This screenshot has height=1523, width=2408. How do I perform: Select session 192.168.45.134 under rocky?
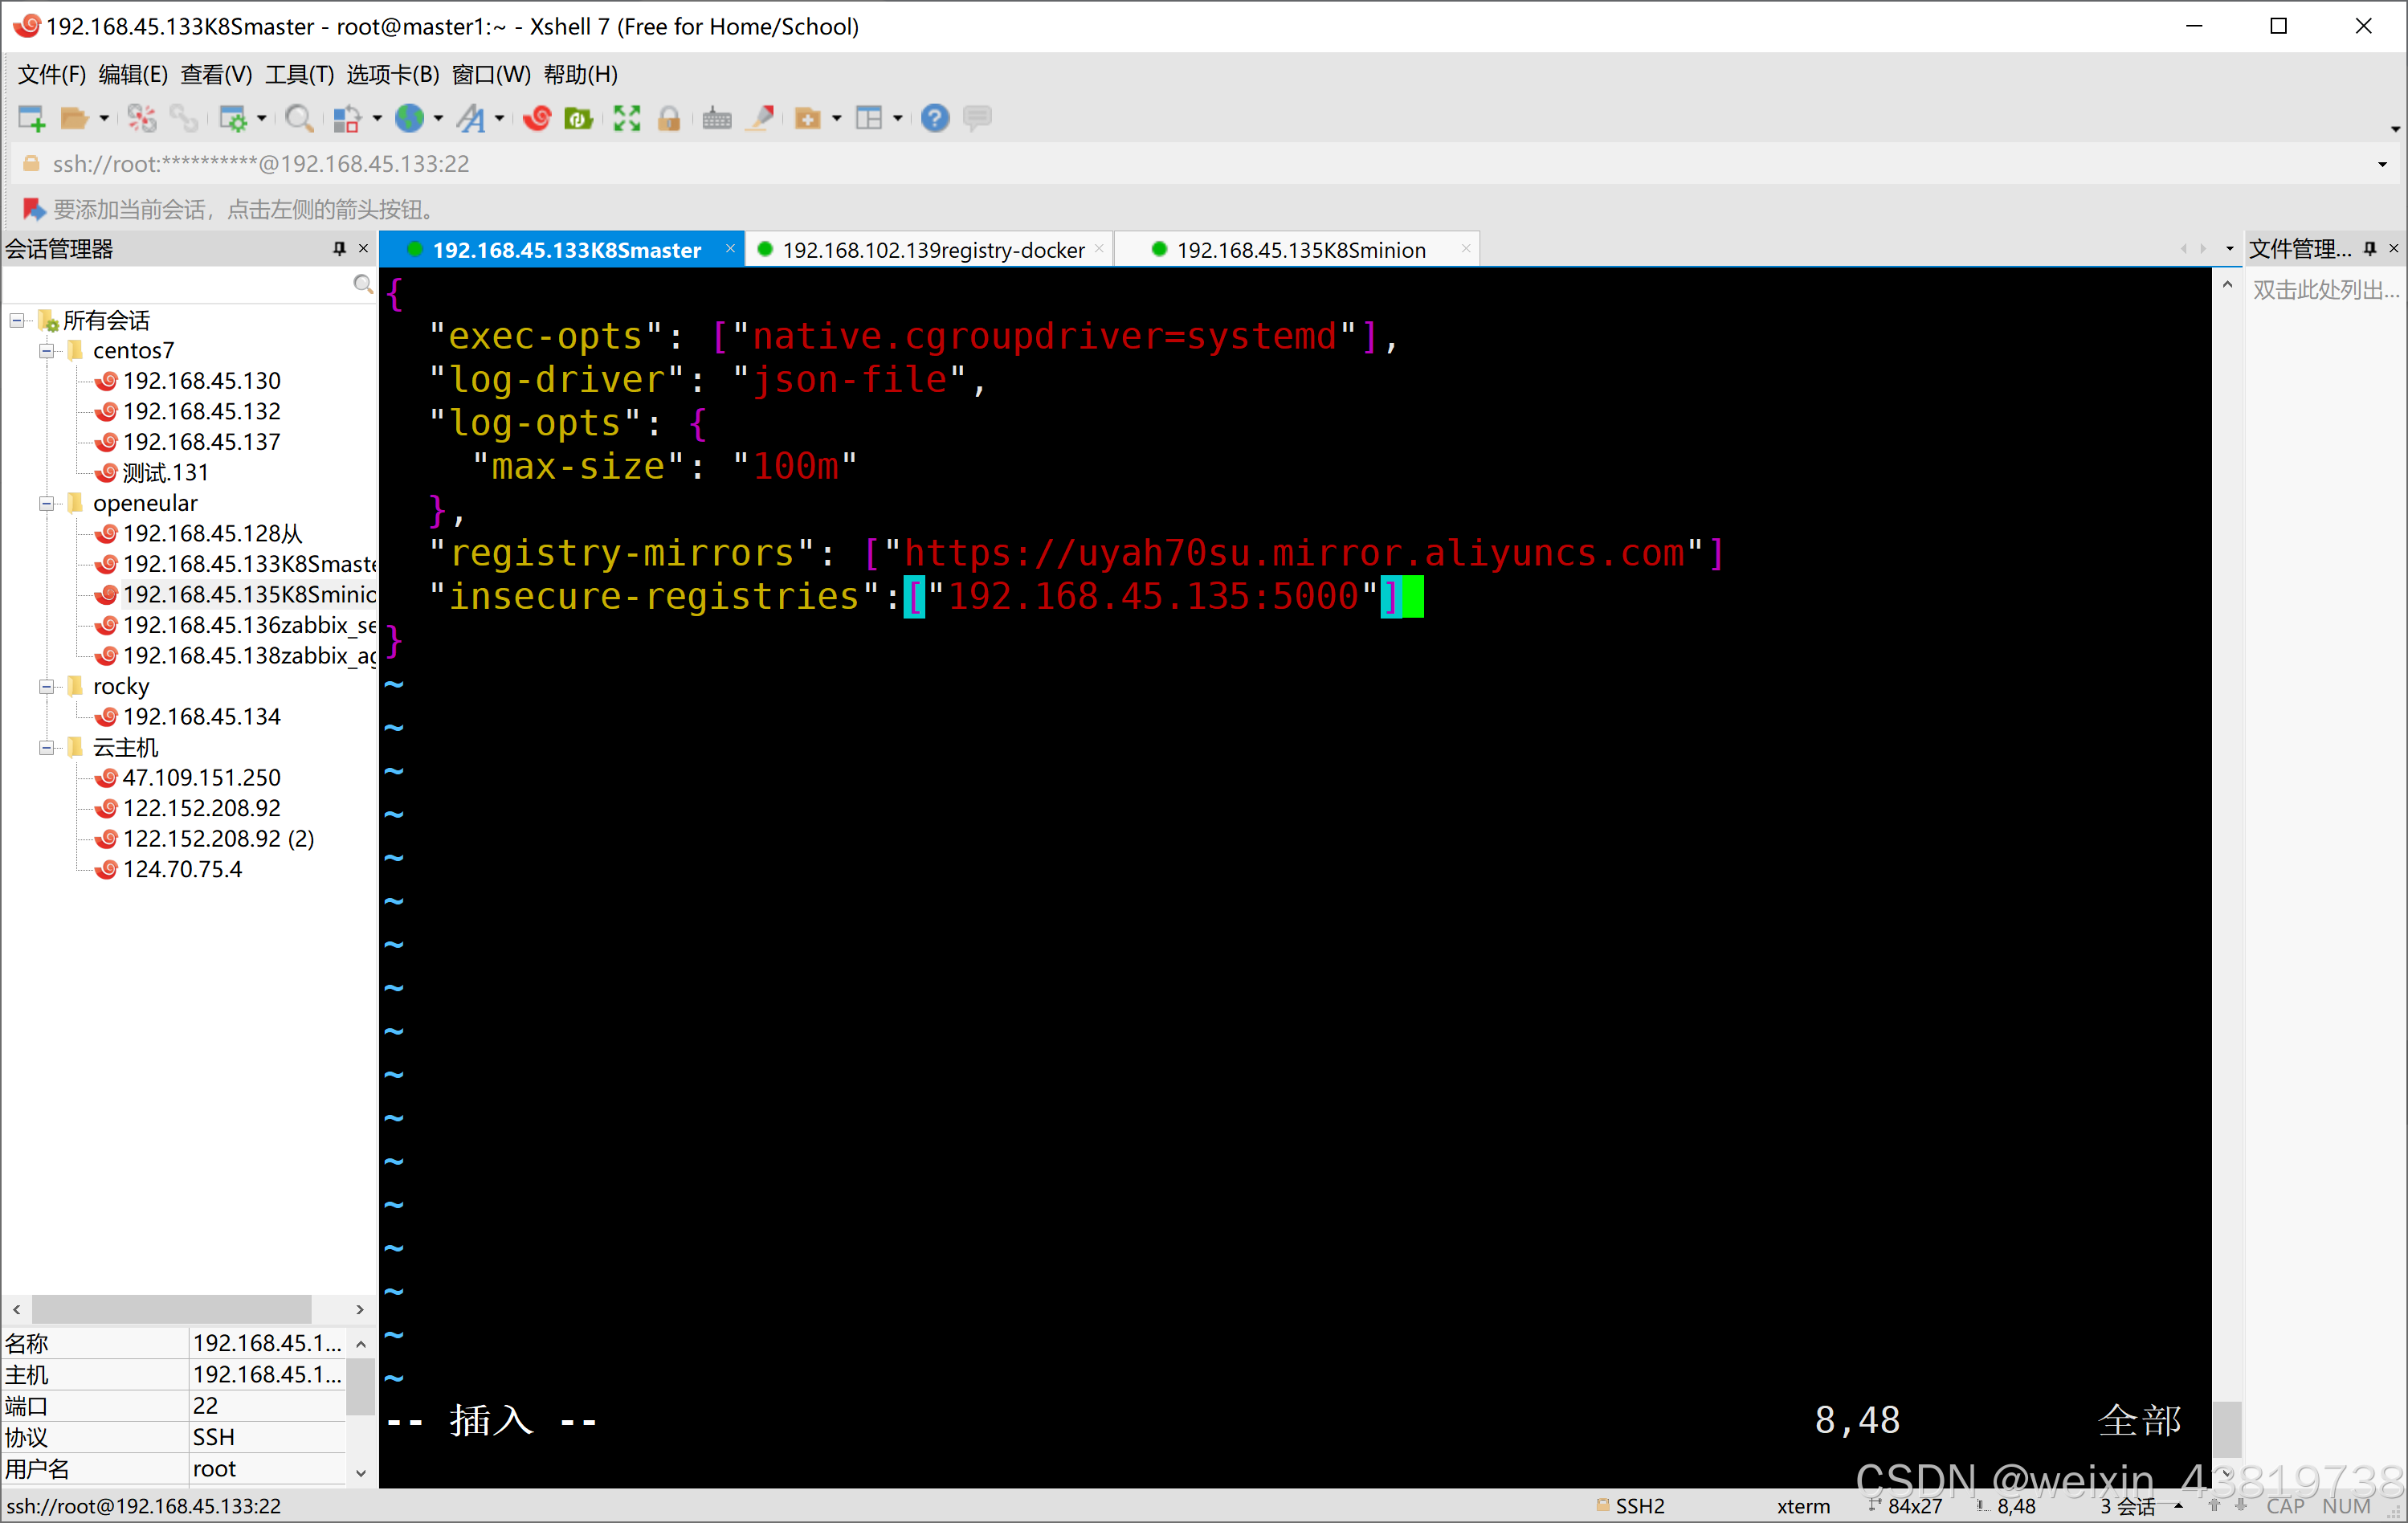pos(201,716)
